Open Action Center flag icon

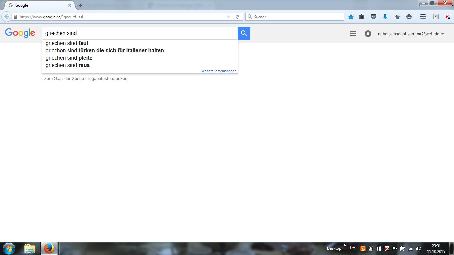(x=395, y=248)
